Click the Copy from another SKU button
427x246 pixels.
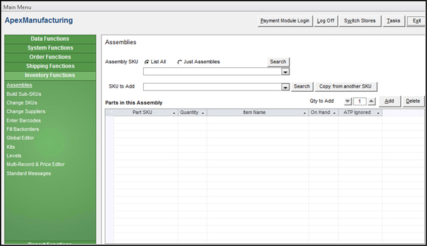346,86
